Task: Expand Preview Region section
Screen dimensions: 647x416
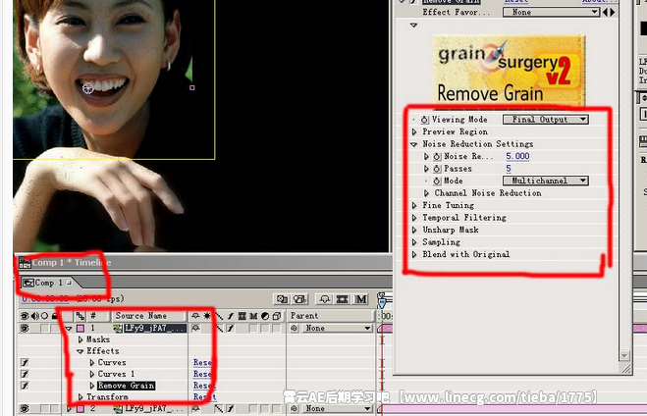Action: (x=414, y=131)
